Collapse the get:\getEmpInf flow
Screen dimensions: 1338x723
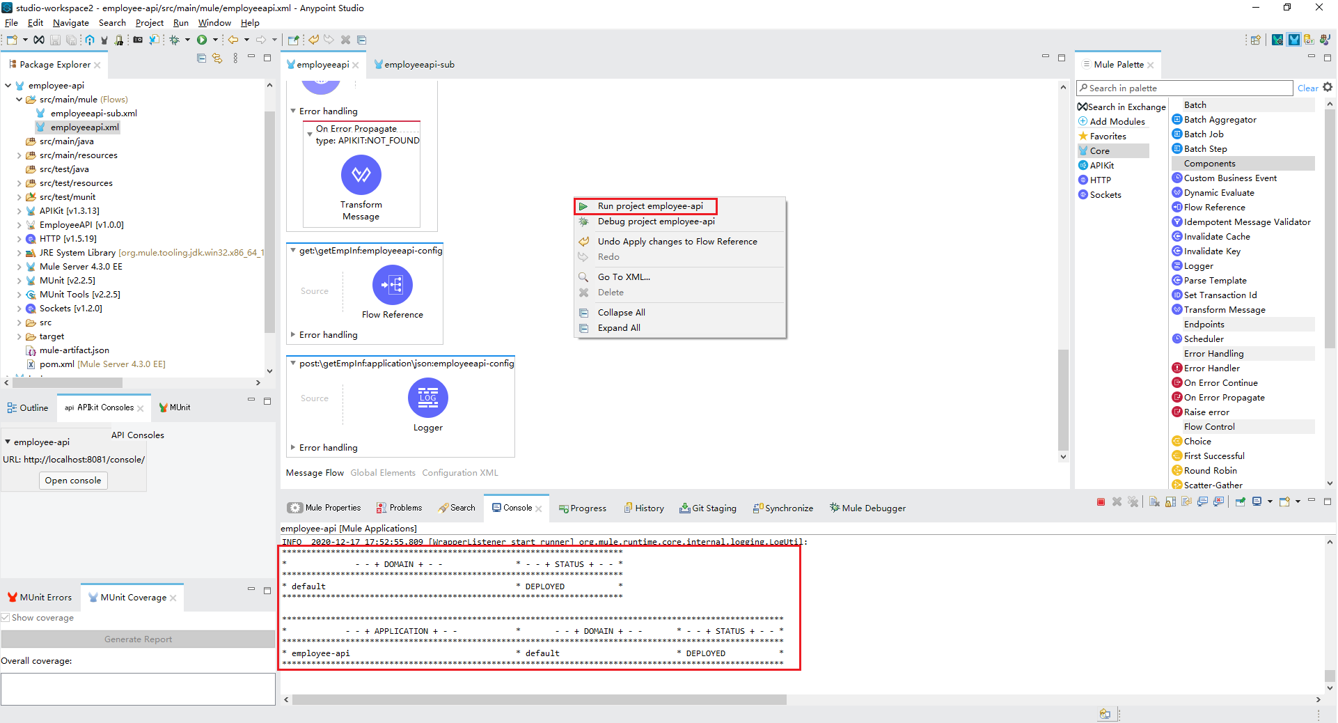293,250
